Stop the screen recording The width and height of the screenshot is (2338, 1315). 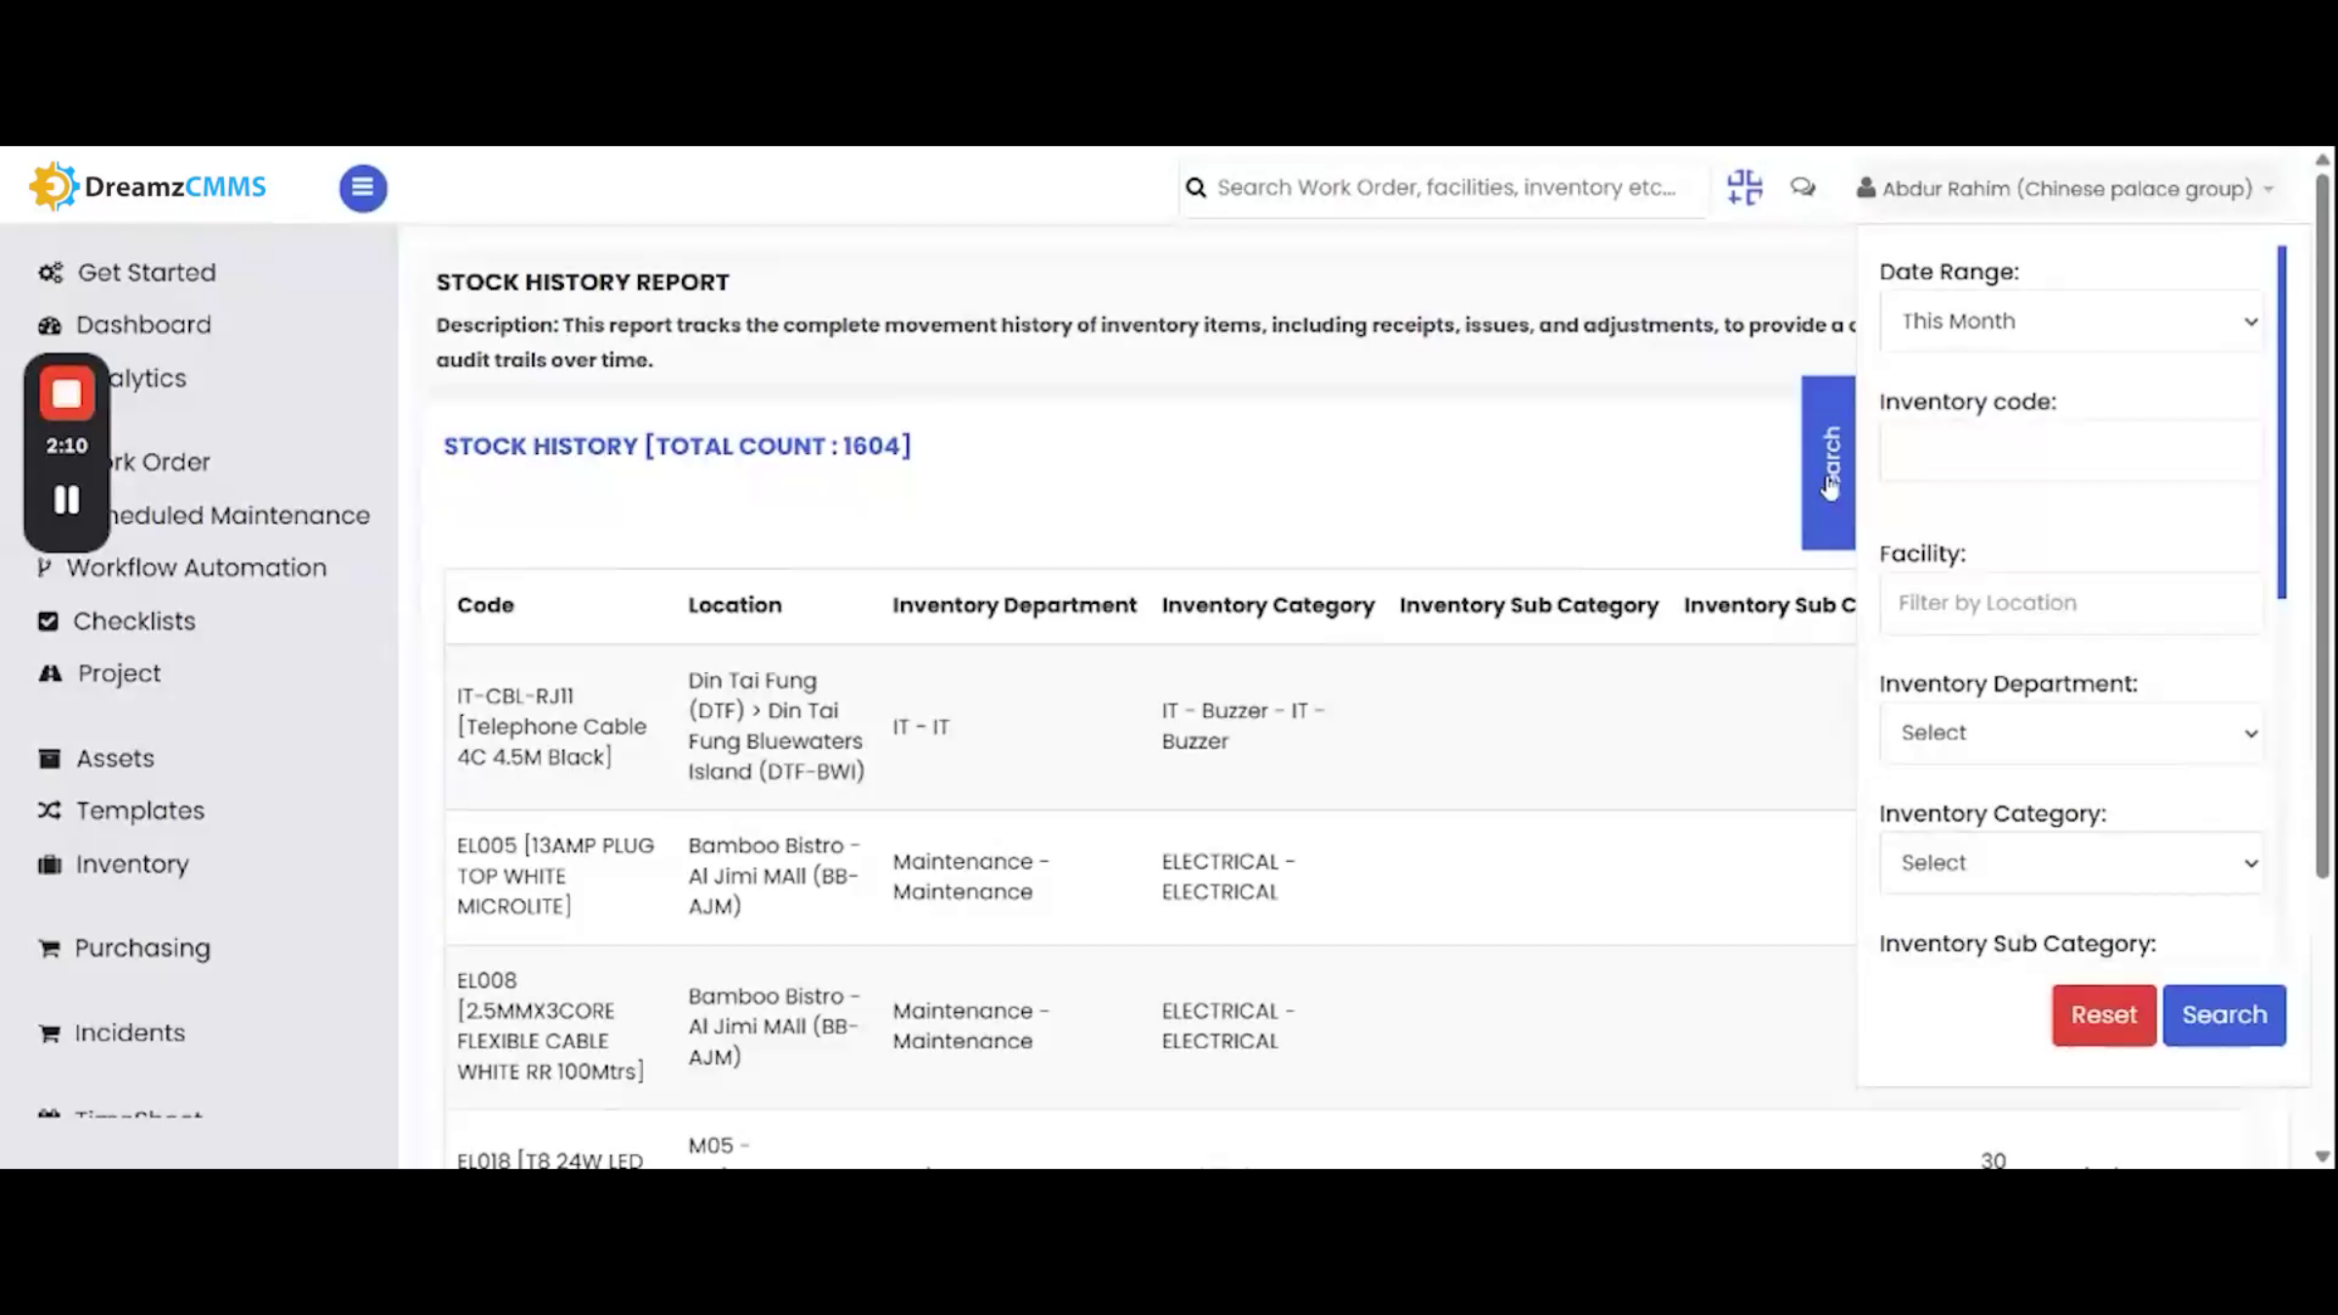click(x=66, y=394)
